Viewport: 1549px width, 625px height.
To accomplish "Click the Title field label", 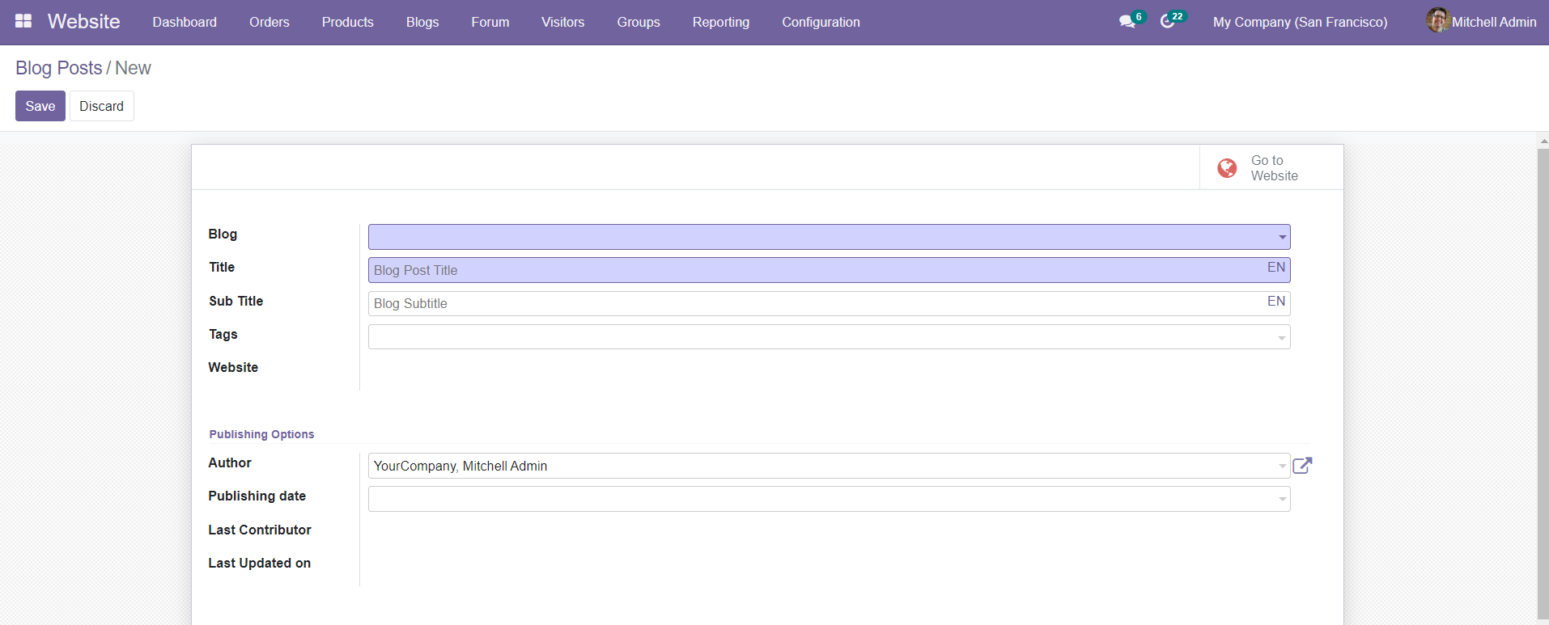I will pyautogui.click(x=222, y=267).
